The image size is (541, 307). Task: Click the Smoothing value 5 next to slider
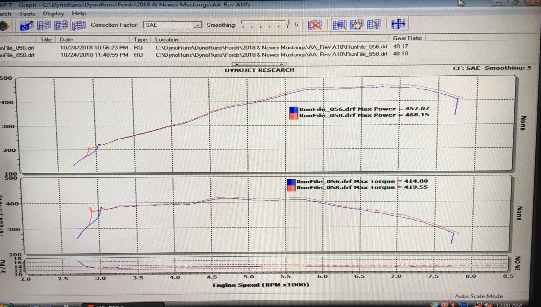coord(296,24)
